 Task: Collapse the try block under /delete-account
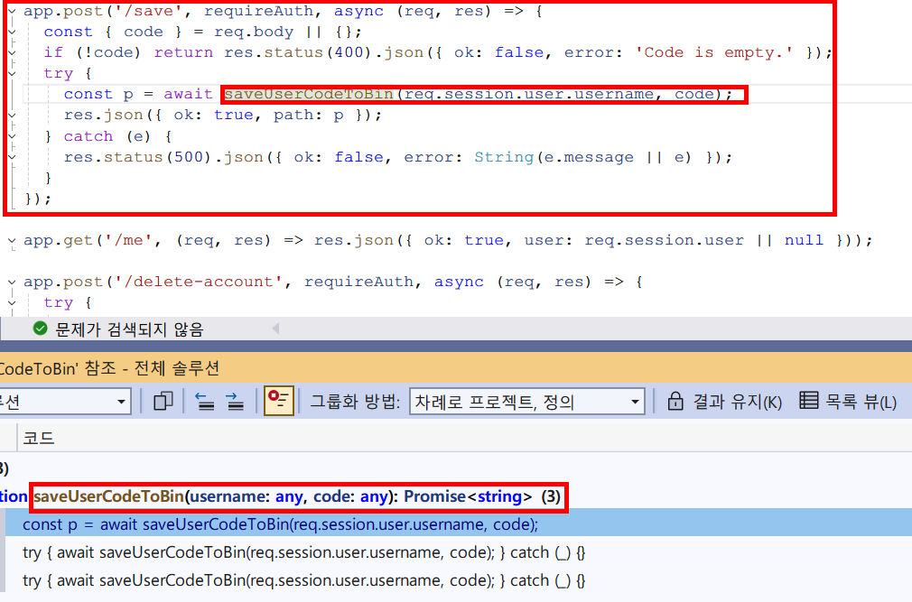pos(12,302)
